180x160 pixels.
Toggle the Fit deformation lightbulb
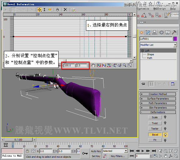tap(165, 140)
